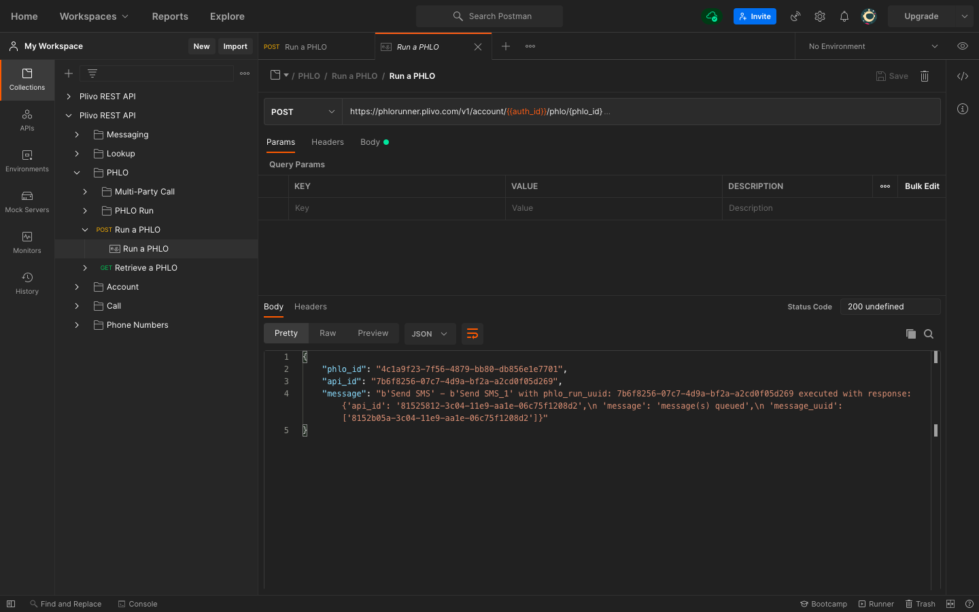Open the Console from status bar
The height and width of the screenshot is (612, 979).
coord(137,604)
